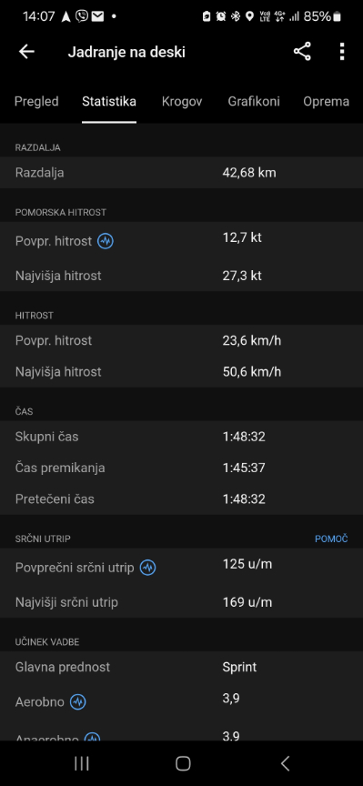Switch to the Krogov tab

pos(182,101)
